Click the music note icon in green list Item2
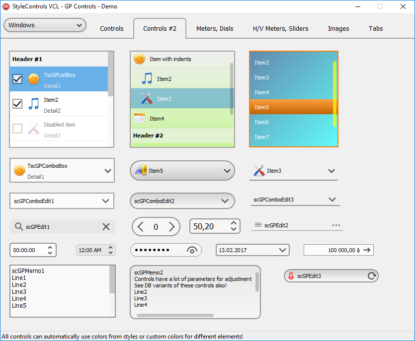Image resolution: width=415 pixels, height=341 pixels. pos(147,78)
